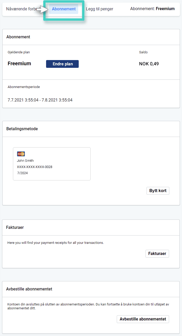This screenshot has height=336, width=182.
Task: Click the Abonnement panel header
Action: click(x=18, y=37)
